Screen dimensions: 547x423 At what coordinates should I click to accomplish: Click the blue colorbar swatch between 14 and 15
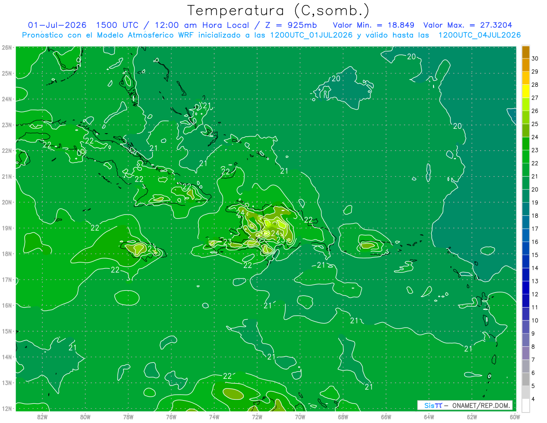(x=526, y=261)
